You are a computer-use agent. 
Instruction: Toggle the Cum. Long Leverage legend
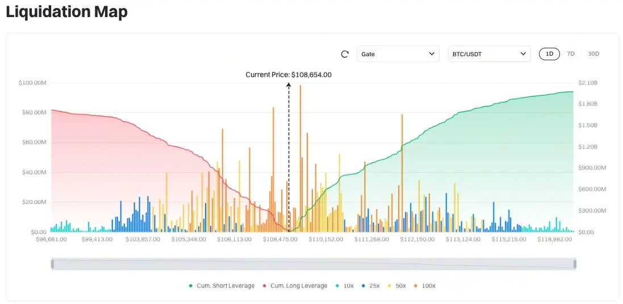pos(295,286)
